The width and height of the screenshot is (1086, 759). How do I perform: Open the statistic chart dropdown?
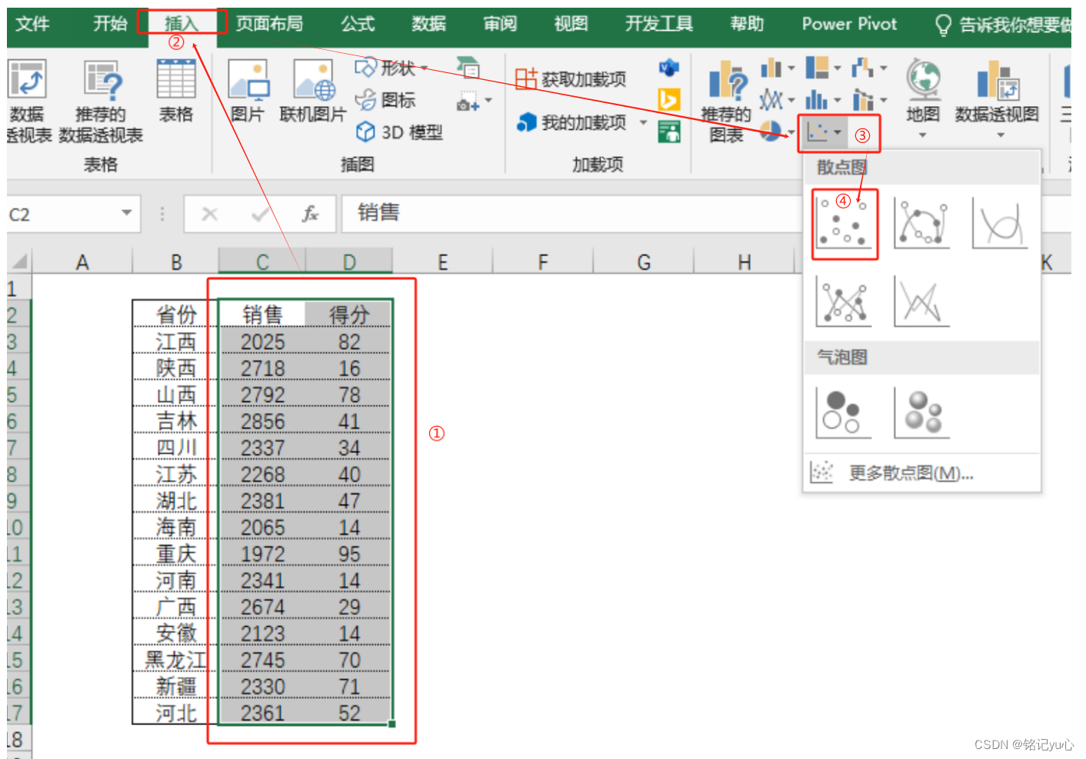click(823, 100)
